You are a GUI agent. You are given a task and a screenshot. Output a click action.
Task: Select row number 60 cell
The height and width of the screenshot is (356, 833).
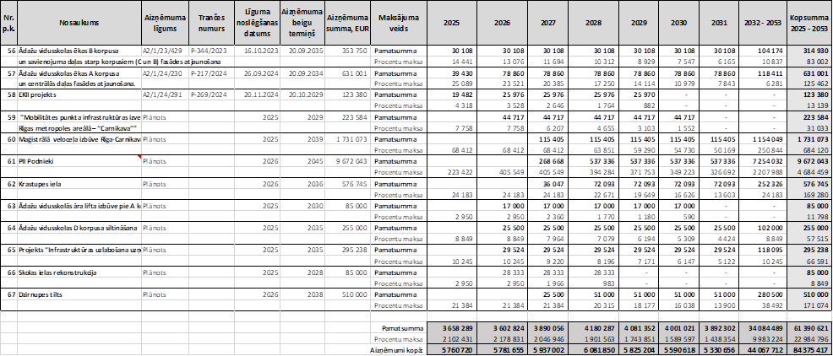pos(12,137)
